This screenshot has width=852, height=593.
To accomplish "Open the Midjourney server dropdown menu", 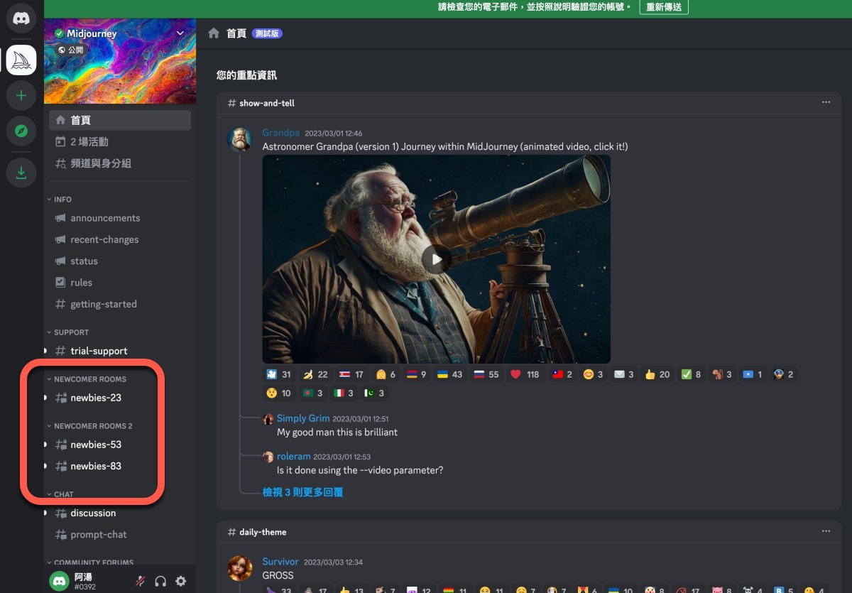I will coord(180,33).
